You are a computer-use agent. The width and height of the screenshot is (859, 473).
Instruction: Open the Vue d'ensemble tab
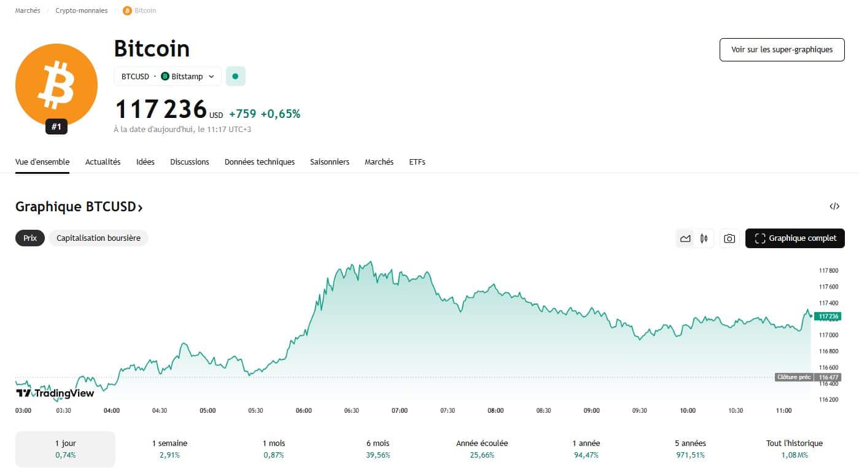42,162
